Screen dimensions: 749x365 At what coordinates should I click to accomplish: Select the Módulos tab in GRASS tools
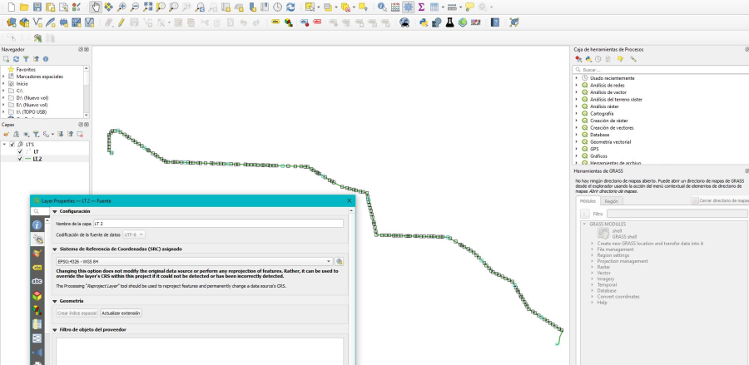588,201
